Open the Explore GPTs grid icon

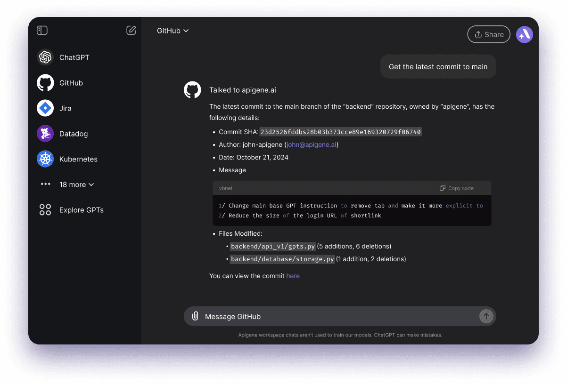(x=45, y=210)
